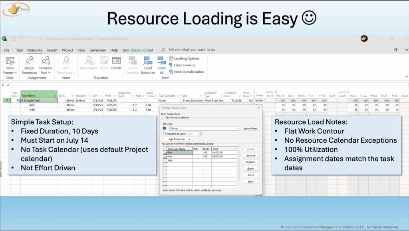This screenshot has width=409, height=231.
Task: Open the Task Calendar column dropdown arrow
Action: coord(179,96)
